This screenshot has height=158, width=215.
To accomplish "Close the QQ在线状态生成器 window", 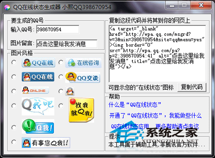I will pos(201,5).
